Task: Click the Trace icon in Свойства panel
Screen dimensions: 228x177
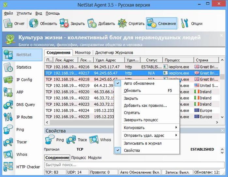Action: pyautogui.click(x=71, y=140)
